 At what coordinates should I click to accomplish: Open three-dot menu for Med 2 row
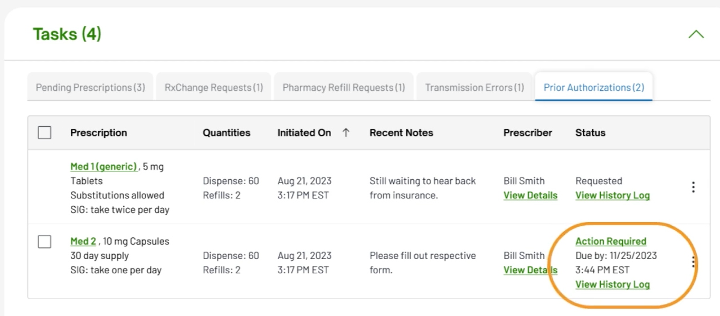click(x=693, y=262)
